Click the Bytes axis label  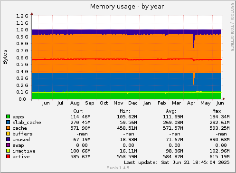pyautogui.click(x=5, y=57)
